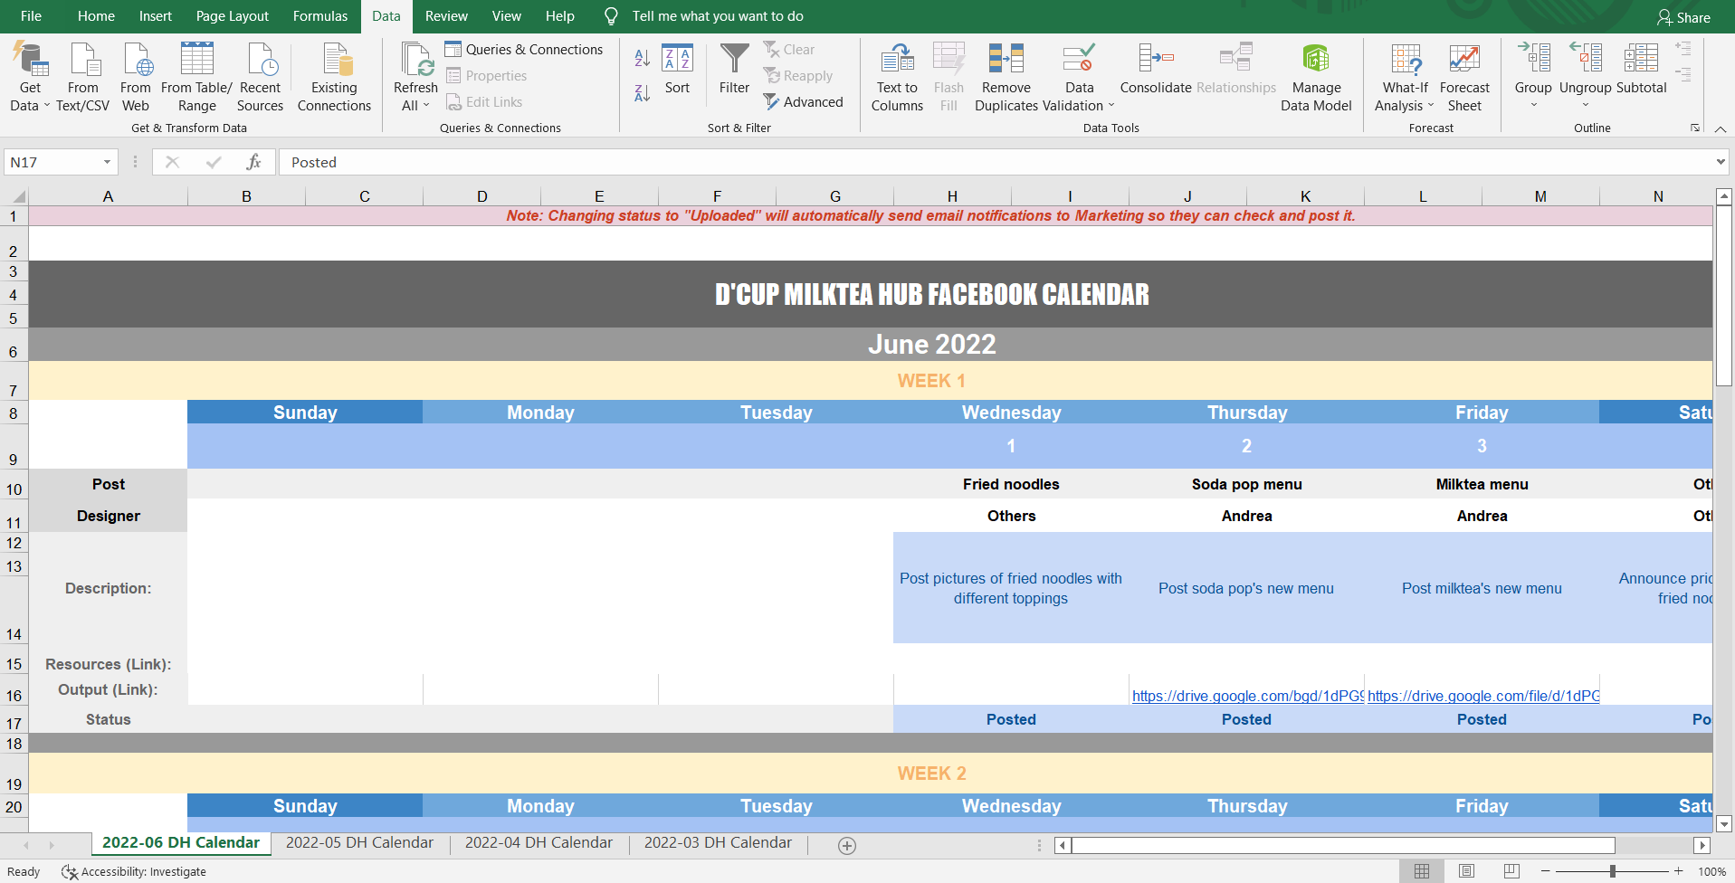The width and height of the screenshot is (1735, 883).
Task: Open Outline dialog launcher
Action: click(x=1695, y=128)
